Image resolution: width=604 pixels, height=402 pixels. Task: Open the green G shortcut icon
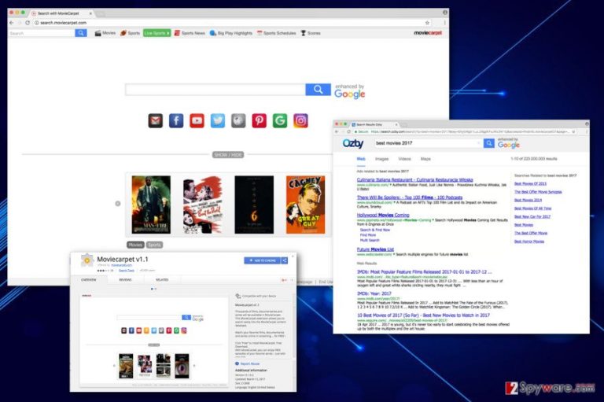coord(280,120)
